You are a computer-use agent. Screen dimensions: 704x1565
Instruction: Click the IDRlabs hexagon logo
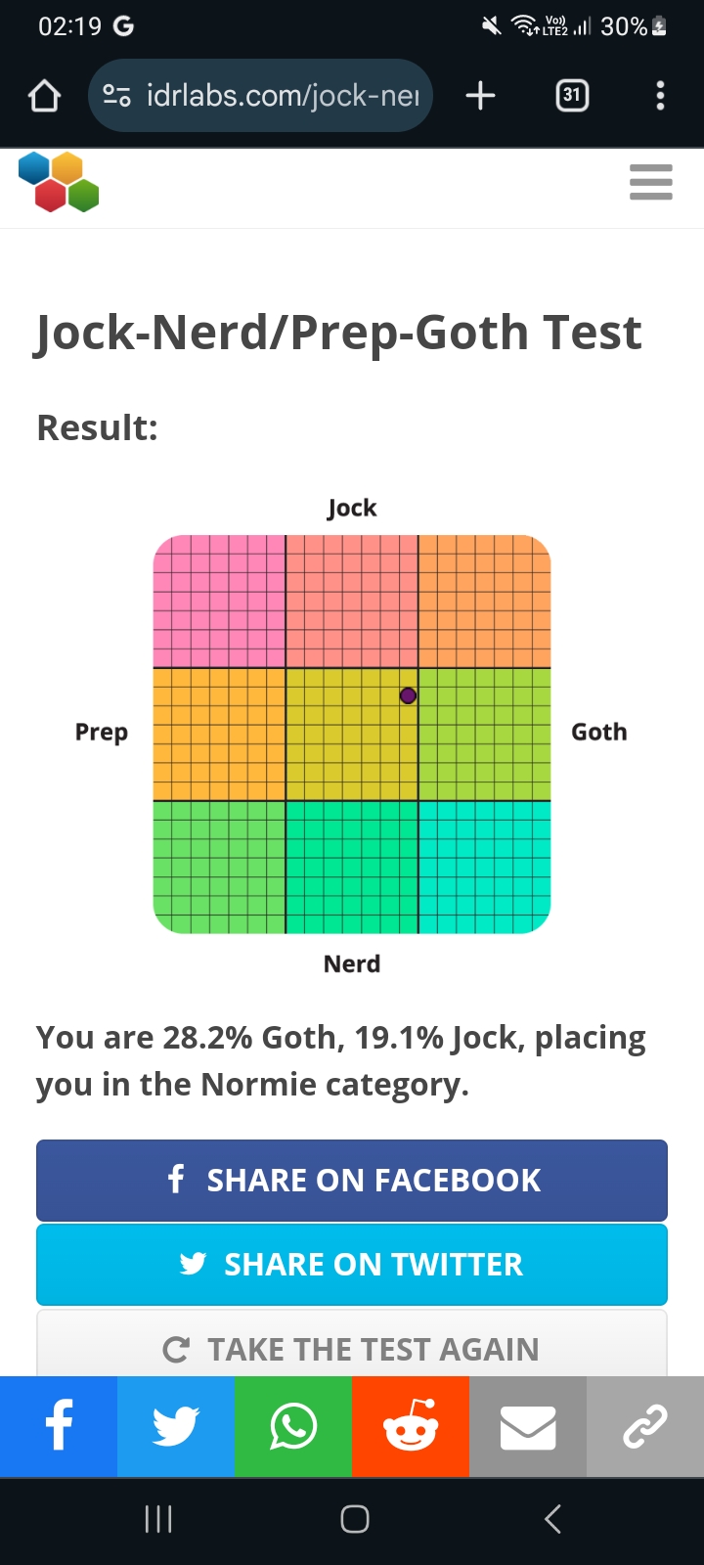point(59,182)
